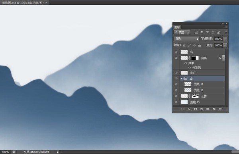Screen dimensions: 239x154
Task: Select the 云雾 layer mask thumbnail
Action: point(195,96)
